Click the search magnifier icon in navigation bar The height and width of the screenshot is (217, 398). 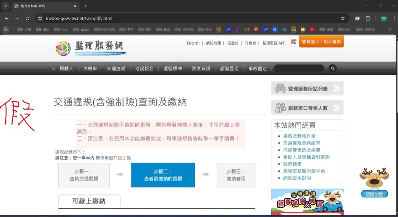(332, 68)
